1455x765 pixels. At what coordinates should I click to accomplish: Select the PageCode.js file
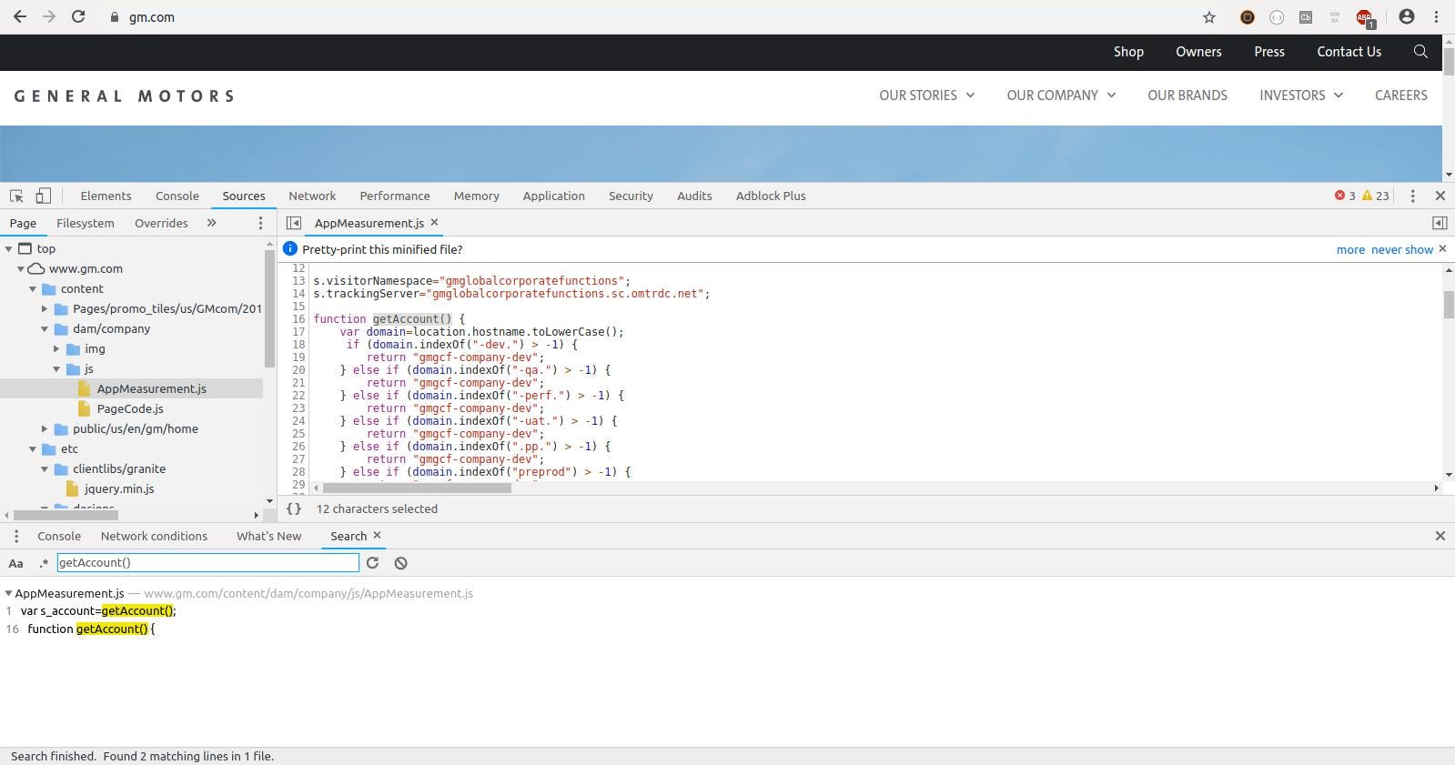[130, 408]
